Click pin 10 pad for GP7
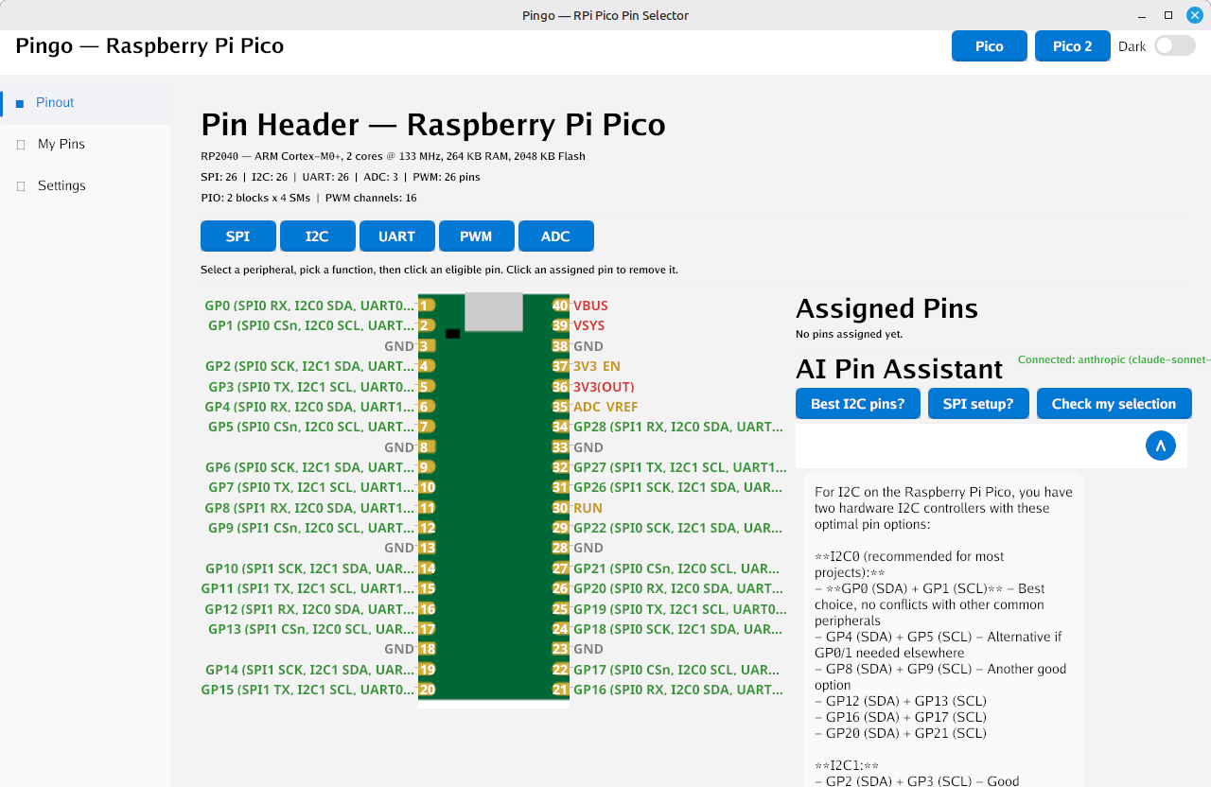 tap(427, 487)
